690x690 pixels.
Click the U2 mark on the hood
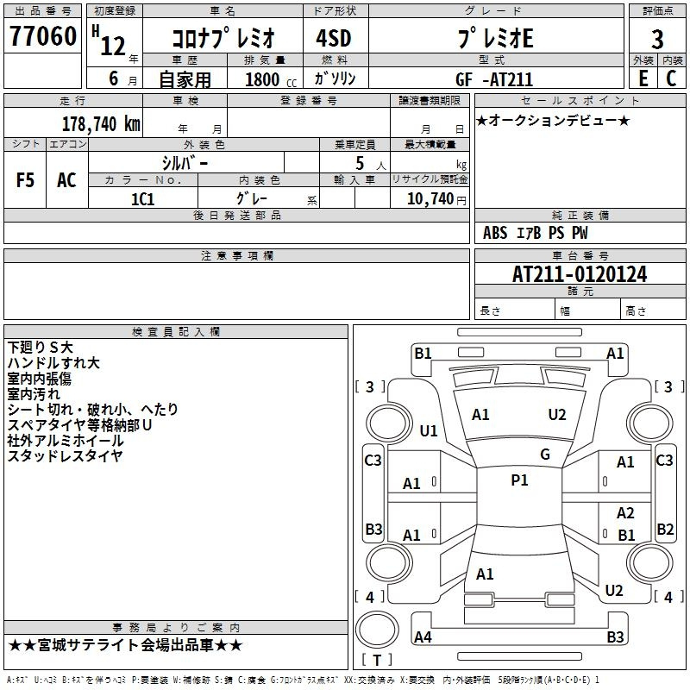click(x=557, y=415)
